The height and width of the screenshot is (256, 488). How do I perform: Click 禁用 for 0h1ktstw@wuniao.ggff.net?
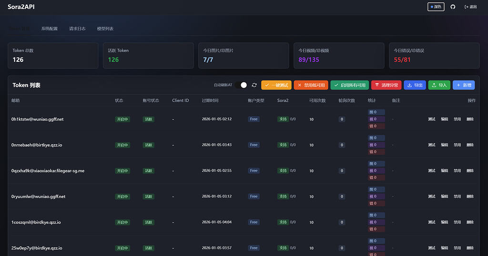[x=457, y=119]
